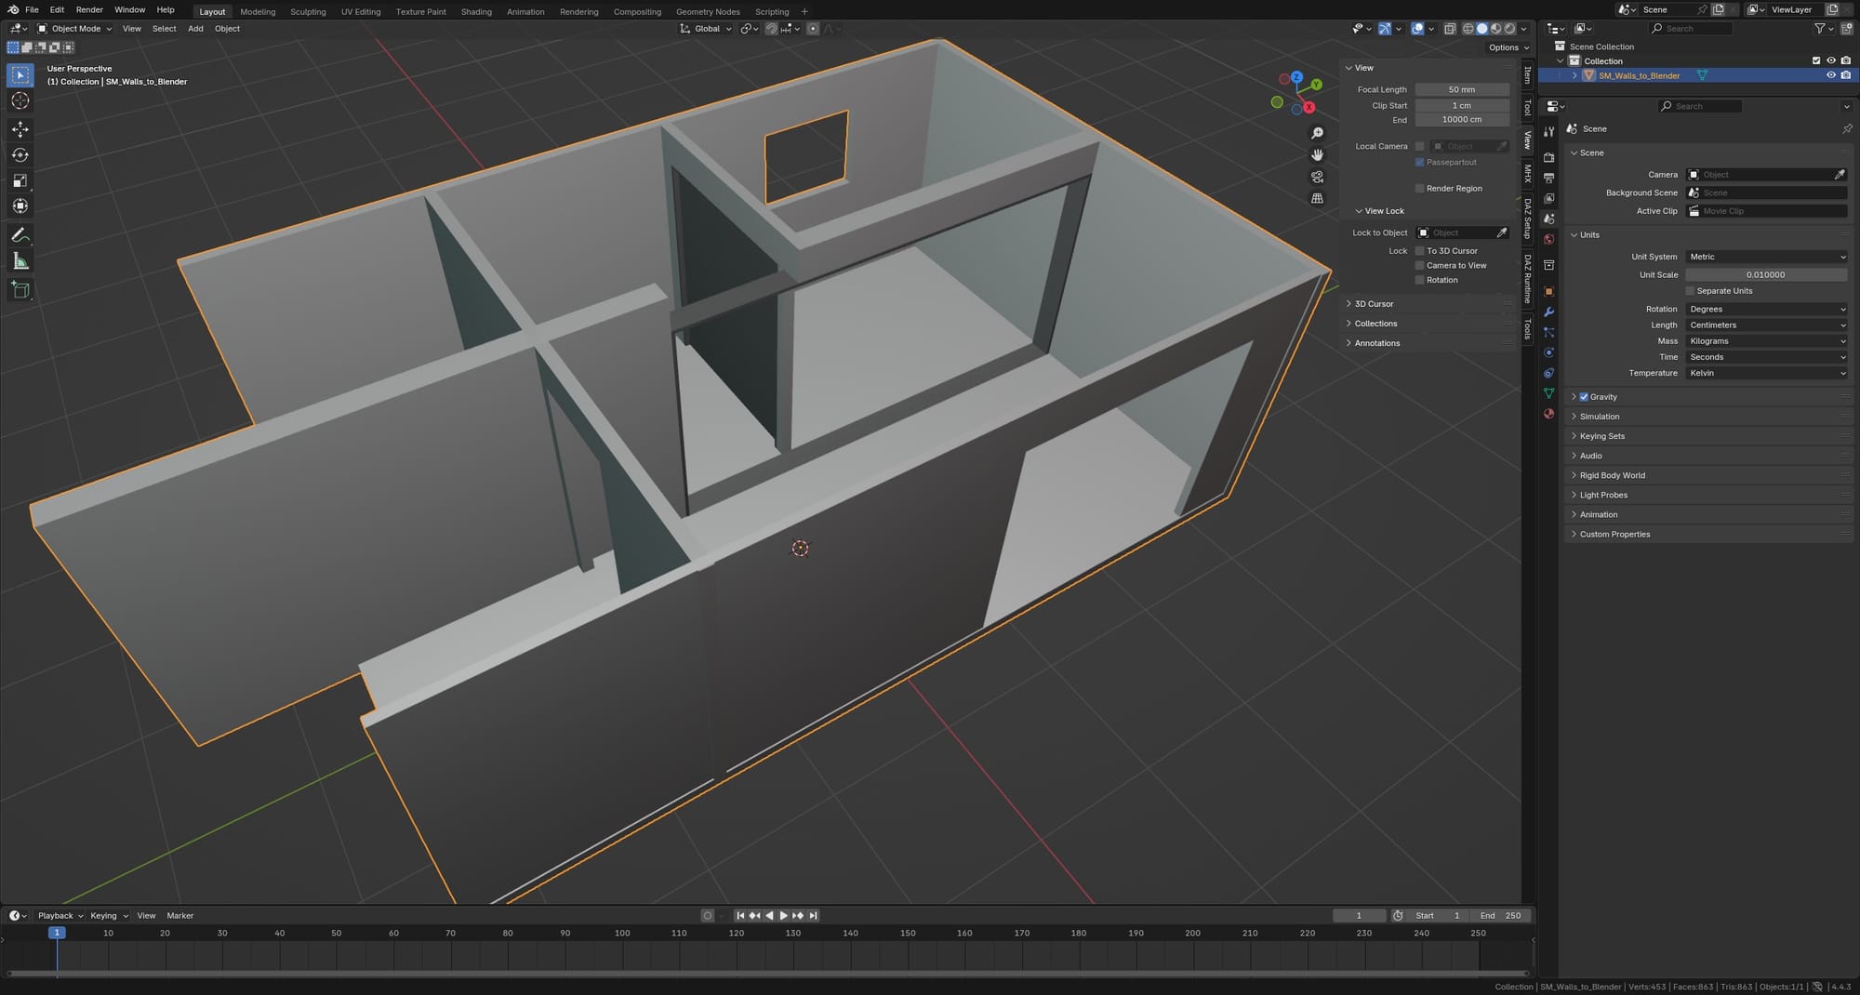Click the Clip End 10000 cm field

click(x=1462, y=120)
